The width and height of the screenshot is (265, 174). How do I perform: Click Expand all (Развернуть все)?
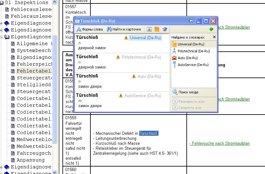188,101
